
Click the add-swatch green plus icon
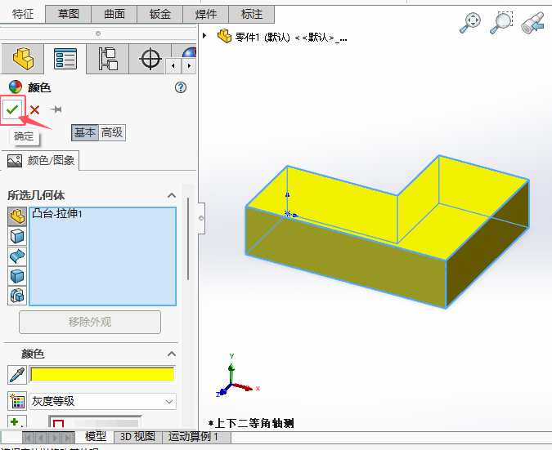(17, 422)
